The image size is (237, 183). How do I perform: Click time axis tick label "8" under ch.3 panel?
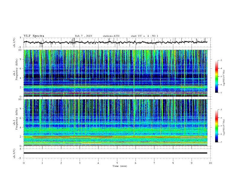point(173,163)
